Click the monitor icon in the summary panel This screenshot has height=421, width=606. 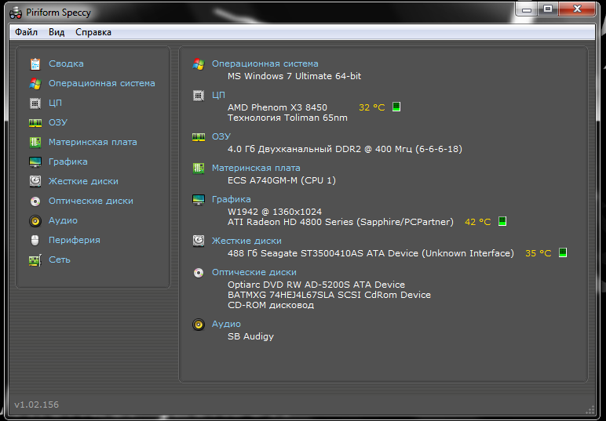pos(199,199)
